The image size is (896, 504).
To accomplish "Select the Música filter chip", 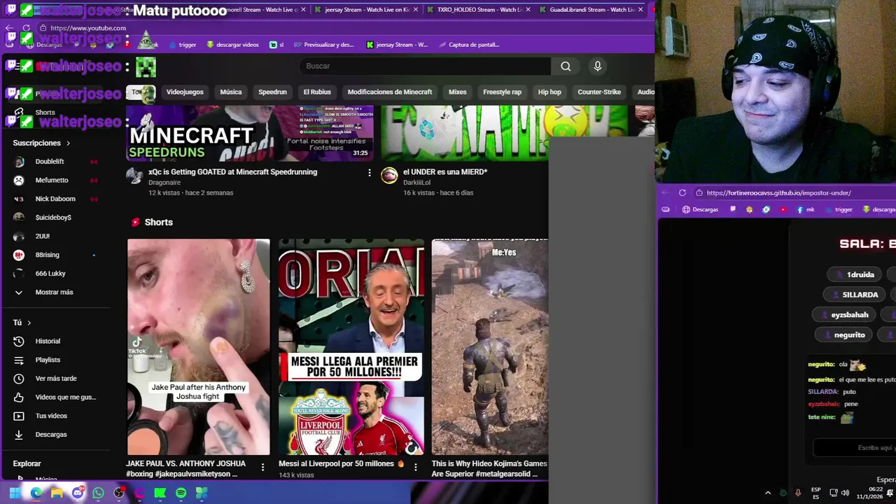I will click(x=231, y=92).
